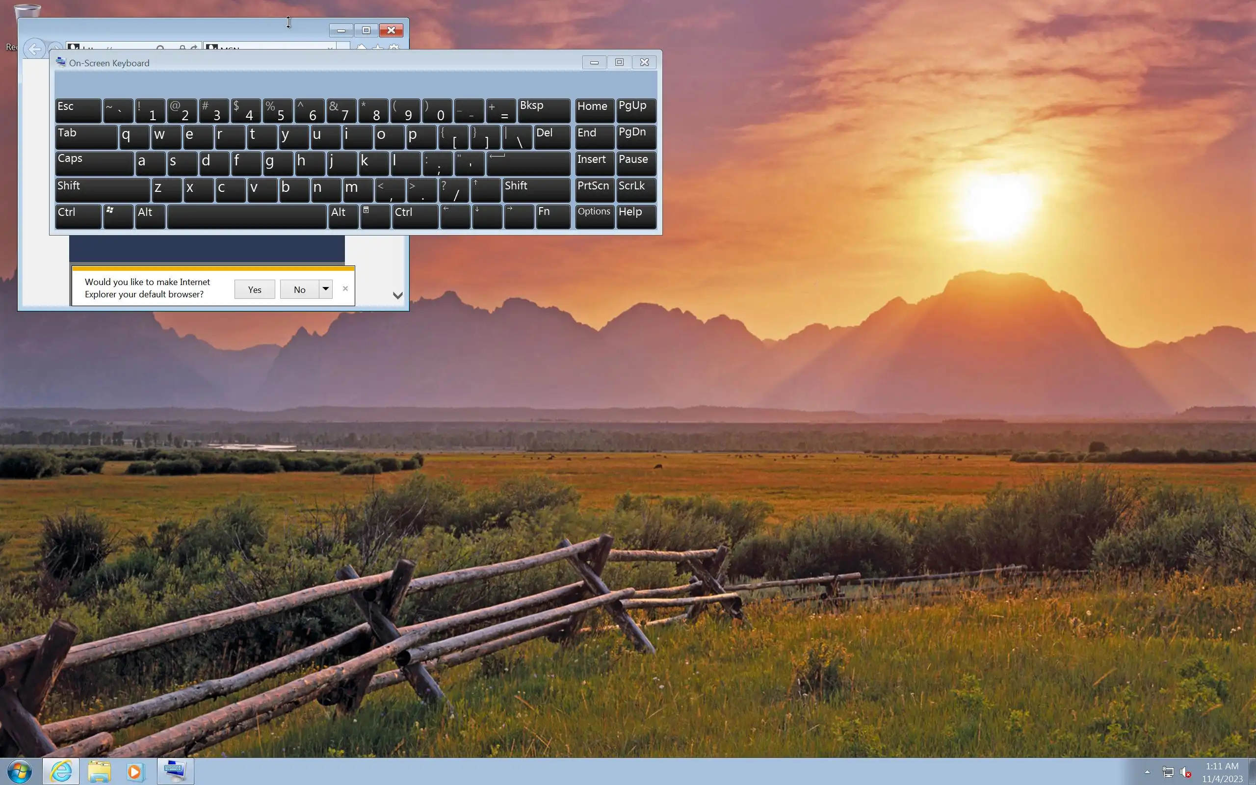The image size is (1256, 785).
Task: Toggle the Fn key
Action: coord(553,216)
